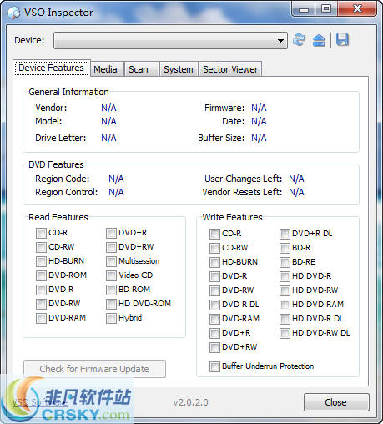Check the Hybrid checkbox
This screenshot has width=383, height=424.
pyautogui.click(x=111, y=318)
